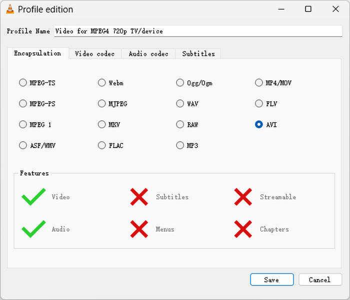Click the Chapters feature label
The width and height of the screenshot is (350, 300).
click(x=274, y=229)
